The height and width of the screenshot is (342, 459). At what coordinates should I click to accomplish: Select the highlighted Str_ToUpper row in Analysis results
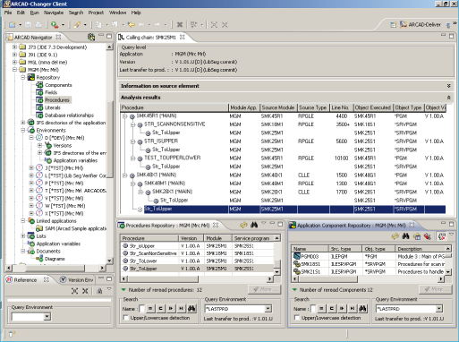[283, 209]
